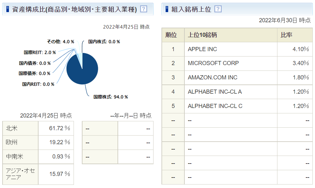The width and height of the screenshot is (315, 188).
Task: Click help icon beside 資産構成比 heading
Action: click(144, 9)
